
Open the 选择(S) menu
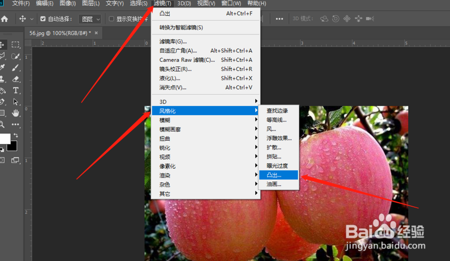(138, 4)
